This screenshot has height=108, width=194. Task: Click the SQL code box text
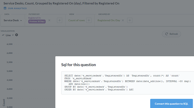point(128,83)
